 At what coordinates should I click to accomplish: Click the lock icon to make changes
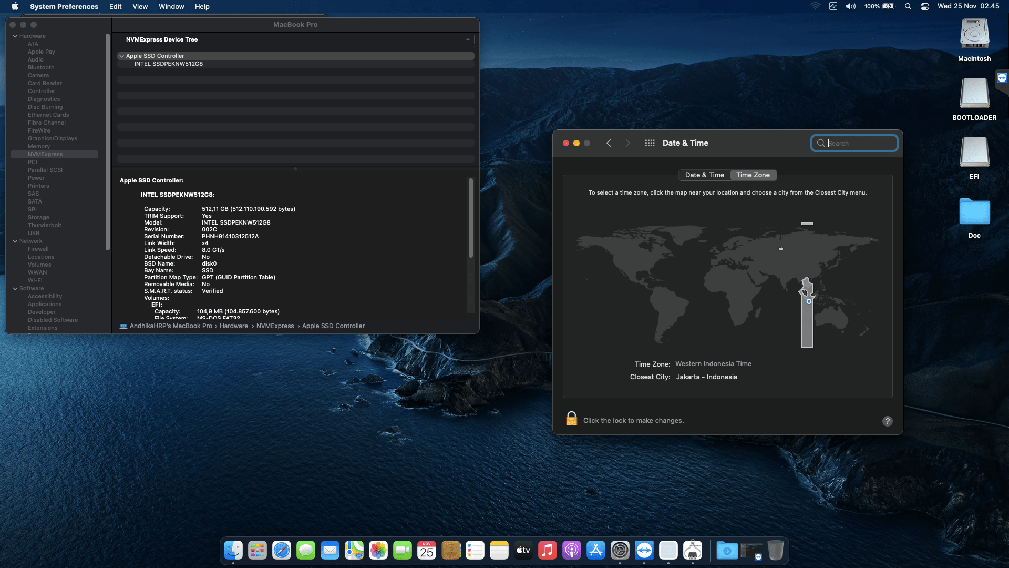click(x=571, y=419)
